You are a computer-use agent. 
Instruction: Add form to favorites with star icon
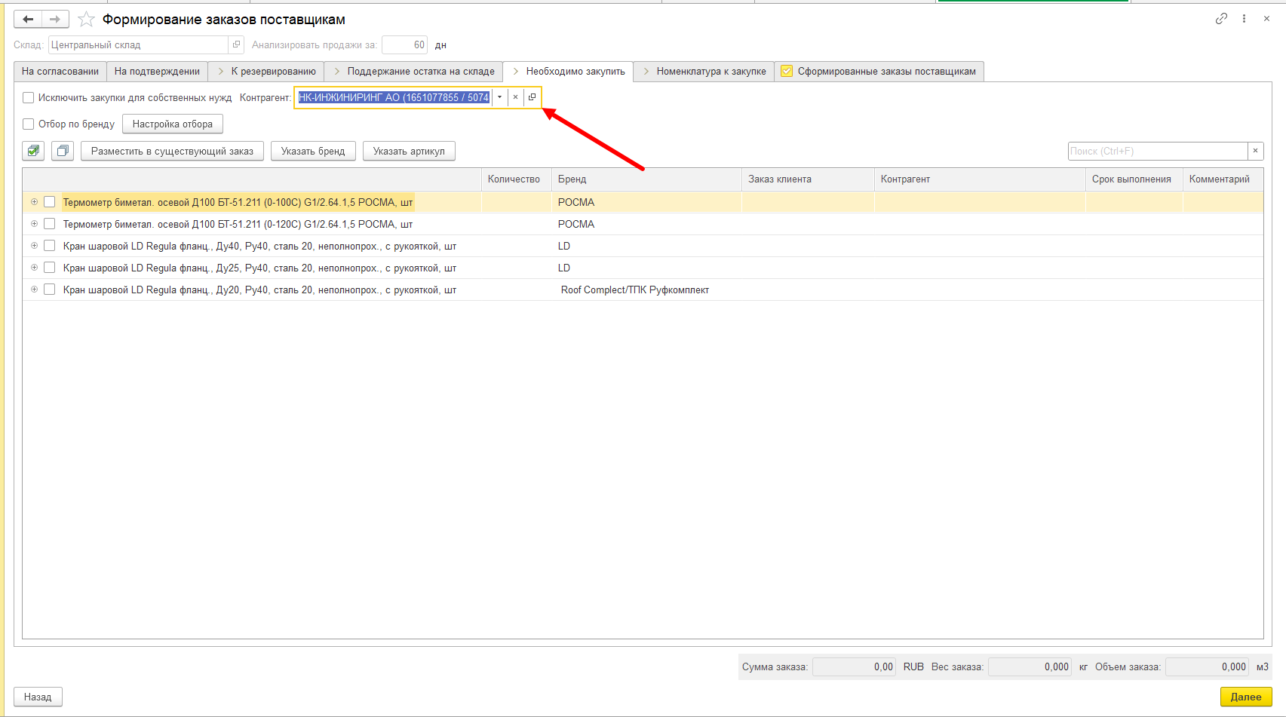(x=87, y=20)
